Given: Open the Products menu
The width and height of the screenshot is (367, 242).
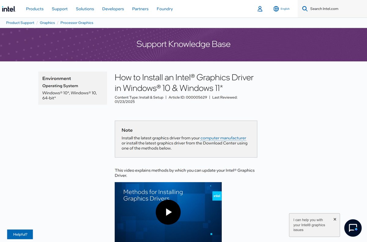Looking at the screenshot, I should (35, 9).
